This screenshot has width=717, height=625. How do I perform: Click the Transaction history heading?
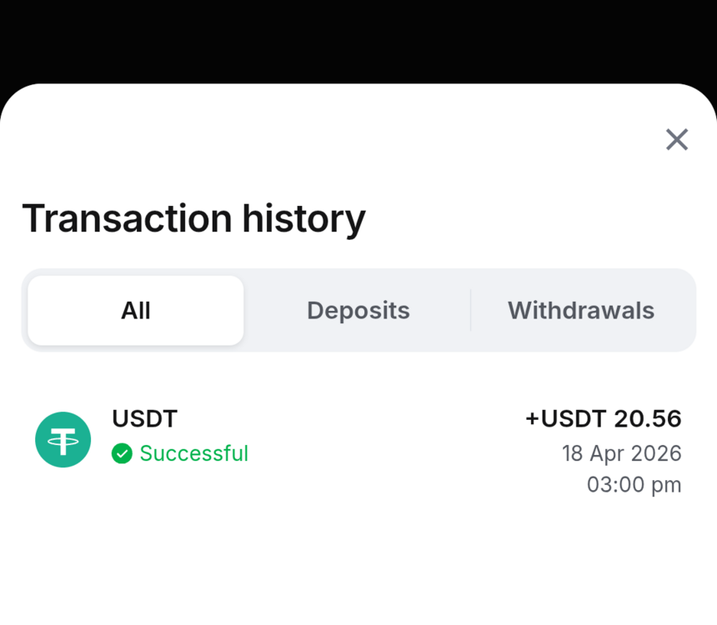click(x=193, y=218)
